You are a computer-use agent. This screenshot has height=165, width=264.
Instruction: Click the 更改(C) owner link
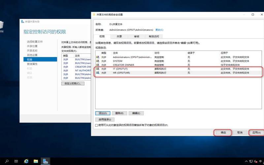(x=159, y=30)
